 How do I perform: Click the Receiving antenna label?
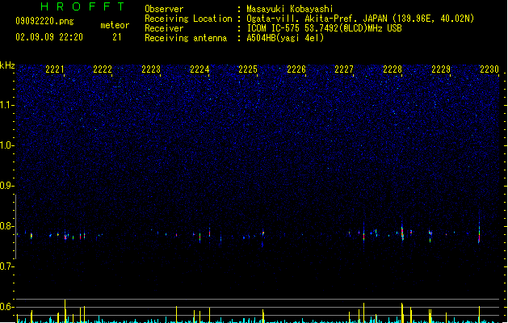pyautogui.click(x=186, y=38)
